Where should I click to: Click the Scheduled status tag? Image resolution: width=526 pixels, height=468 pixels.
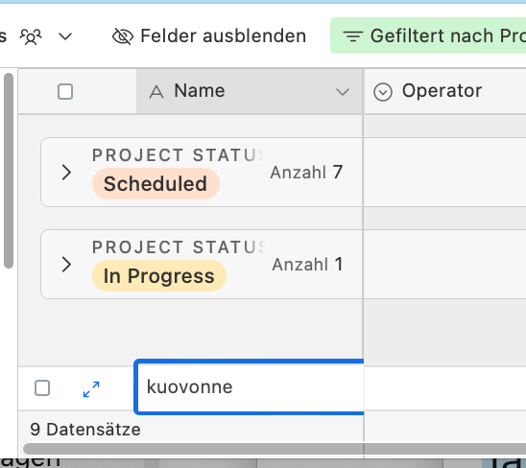[155, 184]
